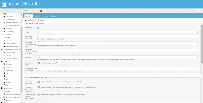
Task: Toggle Требовать допустимую оболочку switch
Action: pyautogui.click(x=38, y=87)
